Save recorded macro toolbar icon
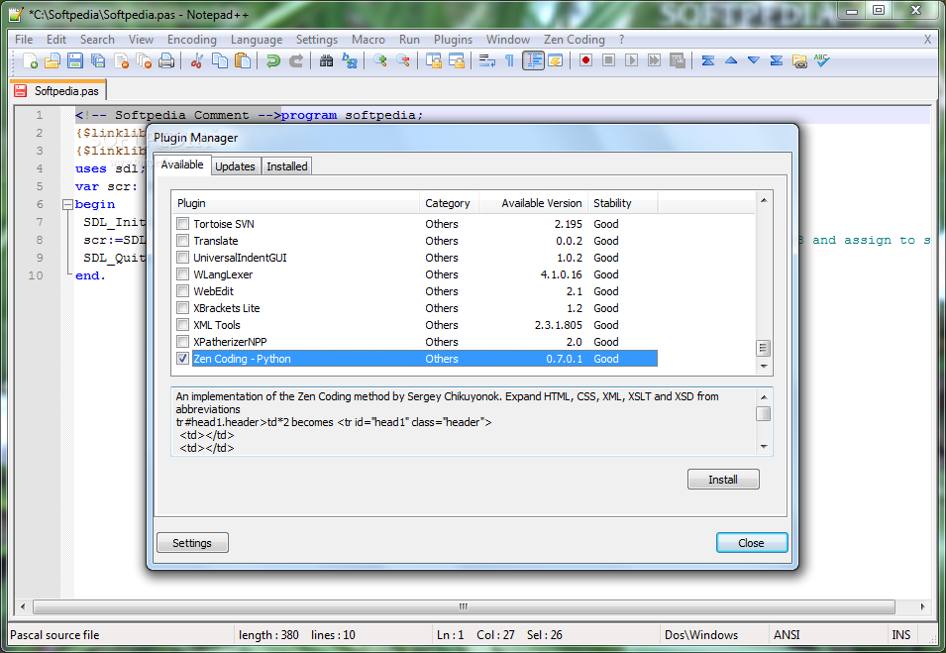 (x=677, y=61)
